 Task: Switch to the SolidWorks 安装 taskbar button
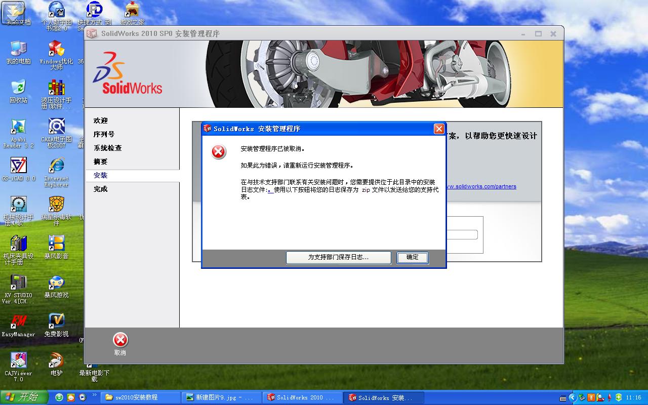click(384, 397)
